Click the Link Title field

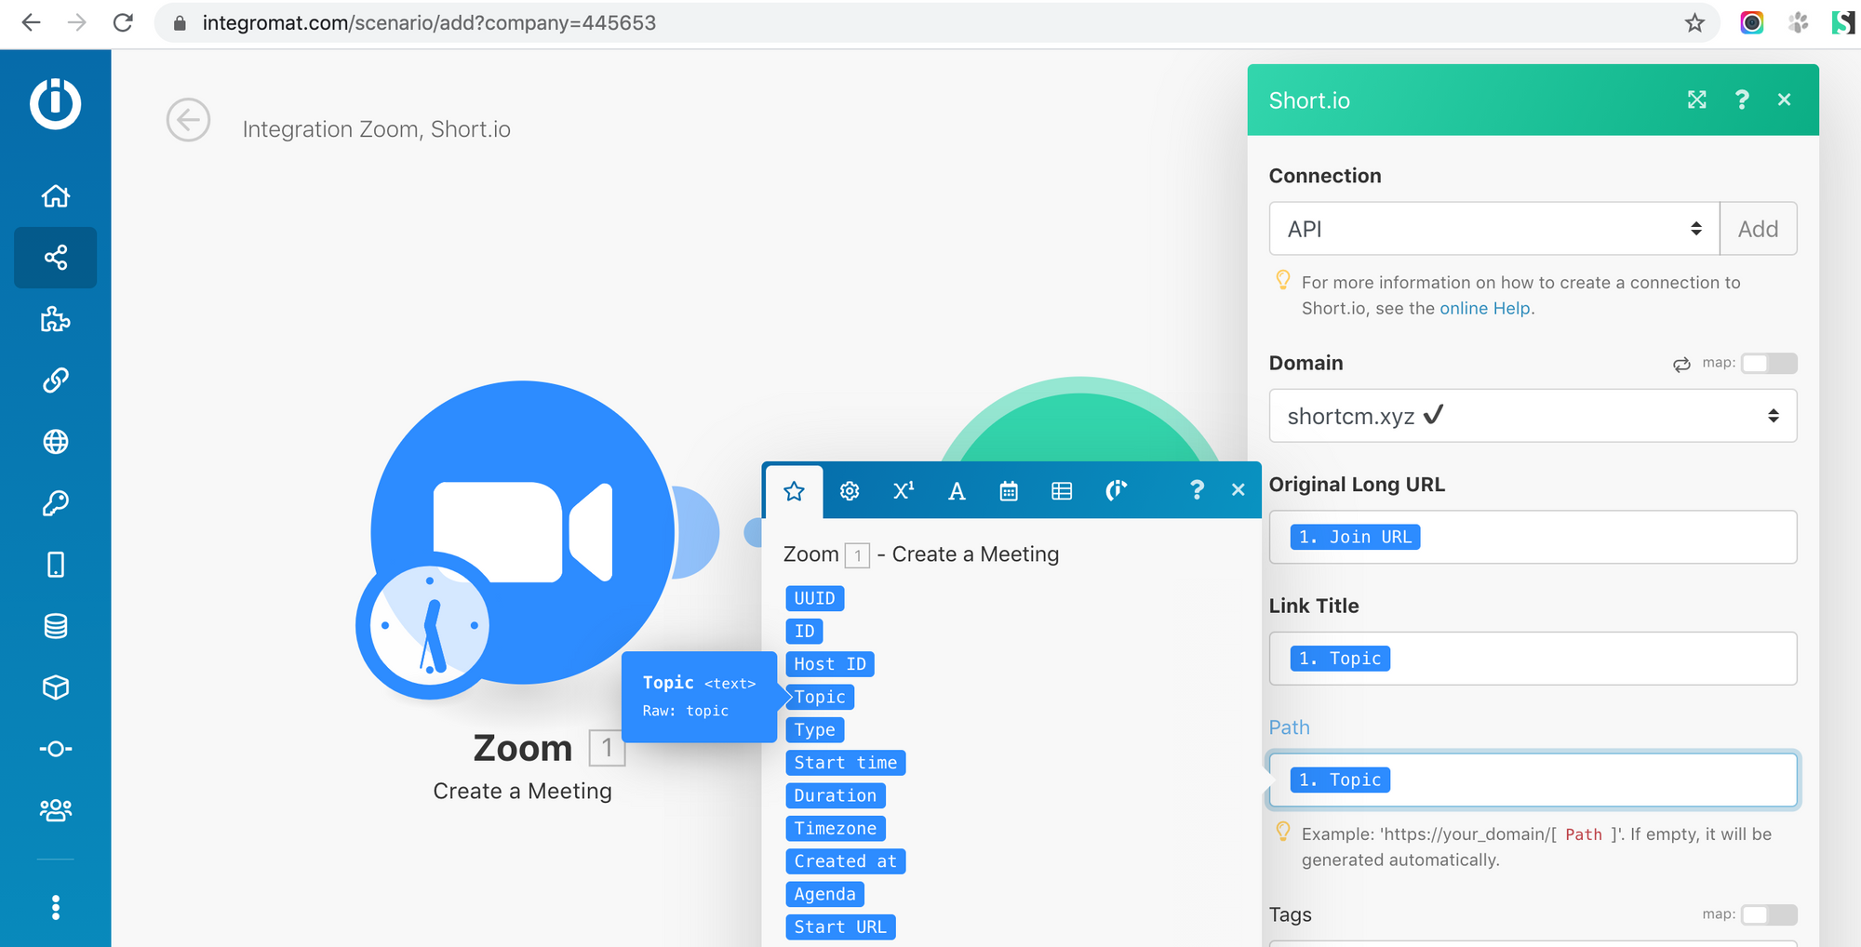point(1533,659)
